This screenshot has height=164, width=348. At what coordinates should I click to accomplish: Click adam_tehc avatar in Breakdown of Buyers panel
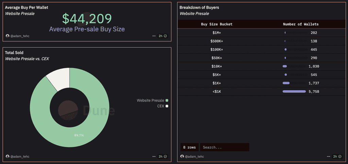(x=182, y=157)
